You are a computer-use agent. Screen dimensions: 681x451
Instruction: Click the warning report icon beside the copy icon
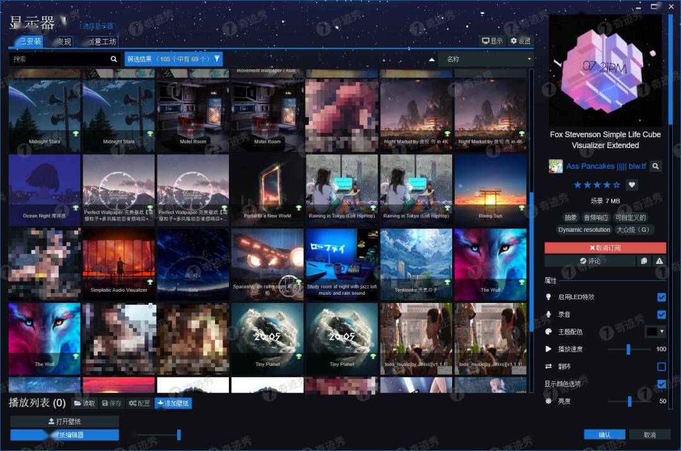[658, 261]
